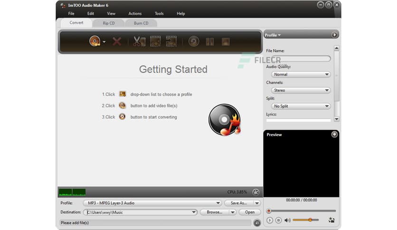
Task: Open the Channels Stereo dropdown
Action: click(x=301, y=90)
